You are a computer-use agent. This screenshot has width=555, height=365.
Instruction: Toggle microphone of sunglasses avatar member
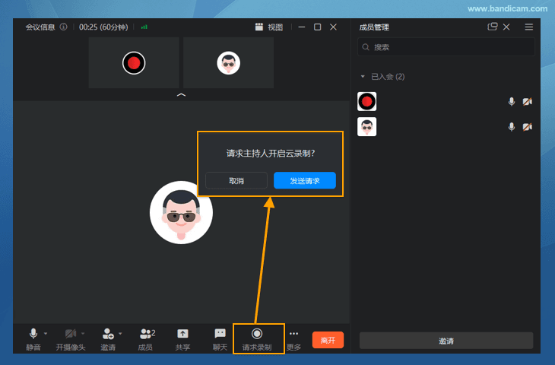coord(512,127)
